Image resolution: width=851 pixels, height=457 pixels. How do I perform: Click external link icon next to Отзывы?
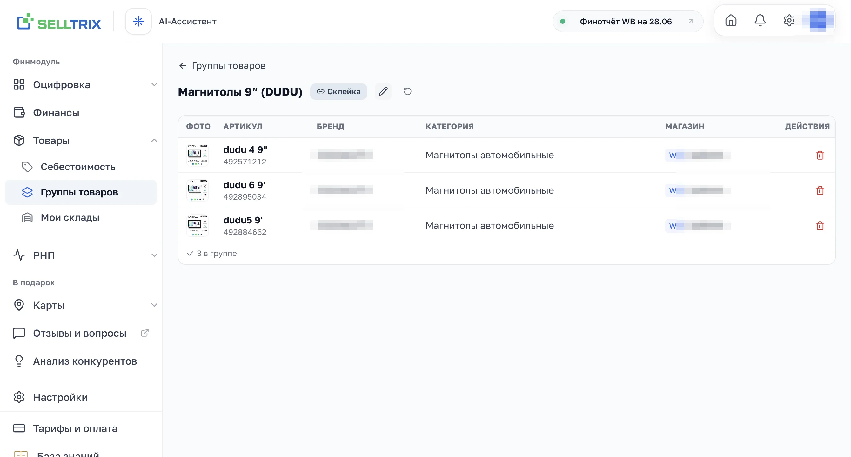[x=145, y=333]
